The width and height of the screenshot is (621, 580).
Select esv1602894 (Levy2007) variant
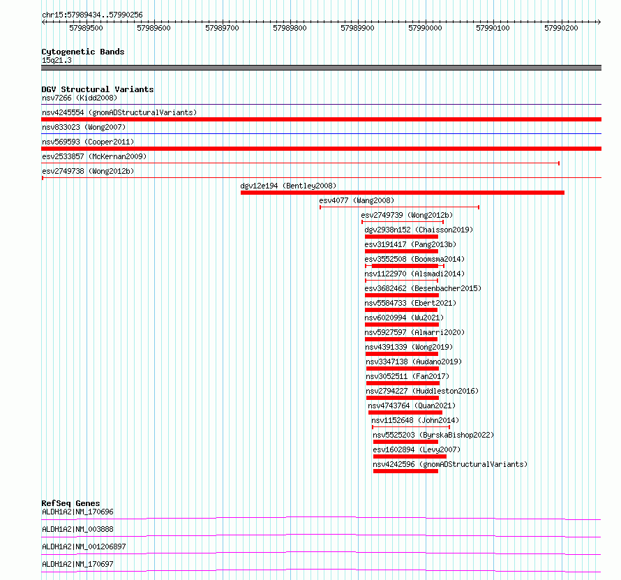pyautogui.click(x=417, y=449)
